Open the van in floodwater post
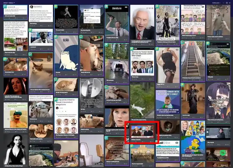 point(117,63)
